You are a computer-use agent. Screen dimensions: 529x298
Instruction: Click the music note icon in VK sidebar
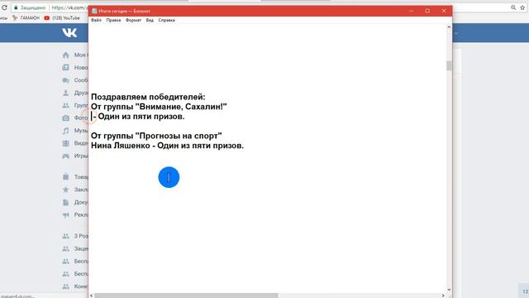66,131
